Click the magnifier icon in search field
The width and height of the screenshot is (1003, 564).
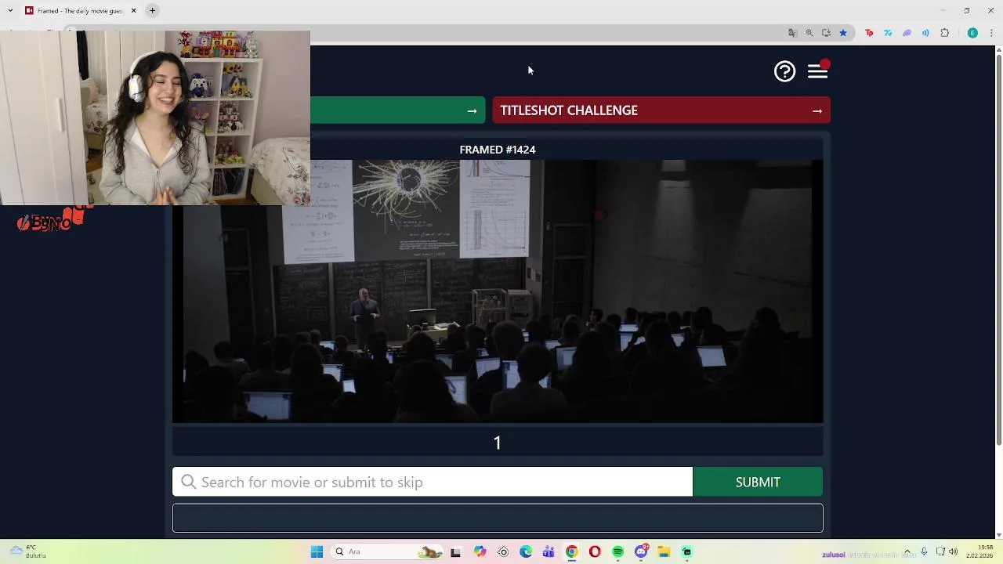pos(189,482)
